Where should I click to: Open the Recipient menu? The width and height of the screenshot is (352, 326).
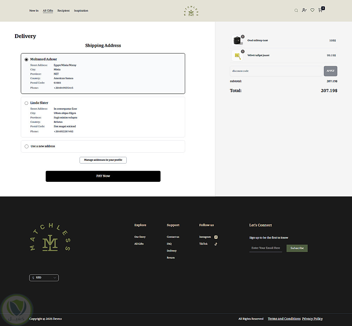(63, 11)
